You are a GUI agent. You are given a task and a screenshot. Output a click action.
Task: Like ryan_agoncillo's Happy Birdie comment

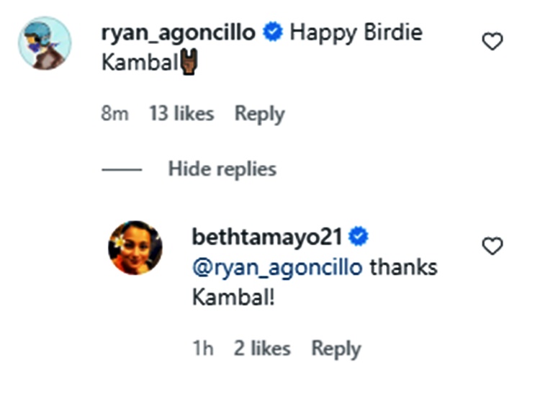492,42
